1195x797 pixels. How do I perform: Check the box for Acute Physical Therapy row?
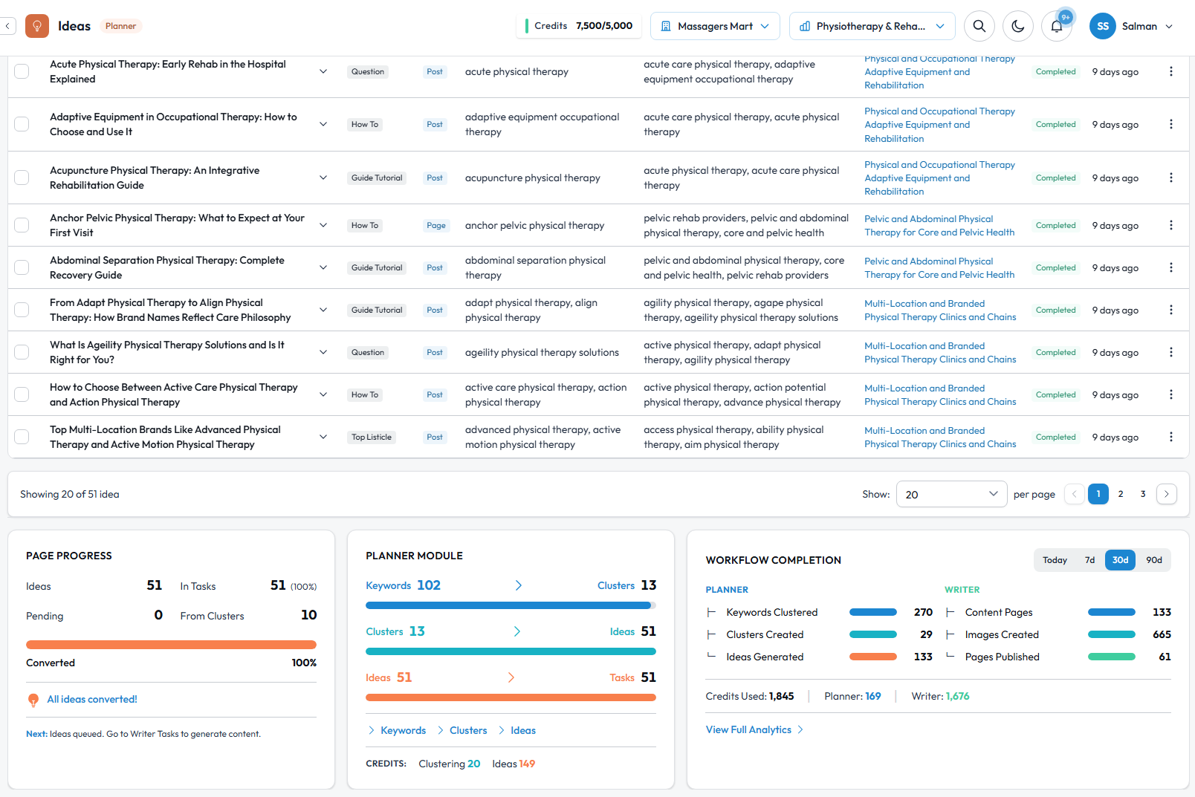tap(22, 71)
